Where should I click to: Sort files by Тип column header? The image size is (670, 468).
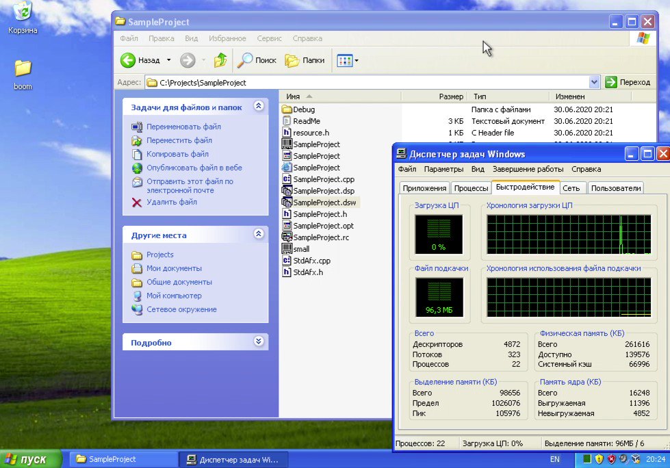[x=508, y=96]
